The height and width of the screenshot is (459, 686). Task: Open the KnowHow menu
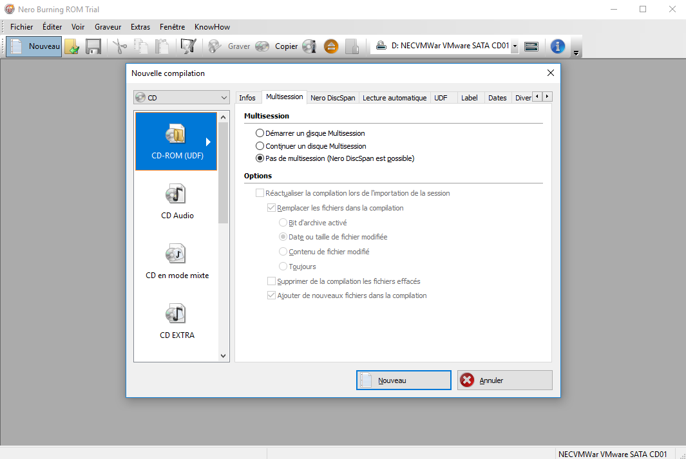coord(212,27)
